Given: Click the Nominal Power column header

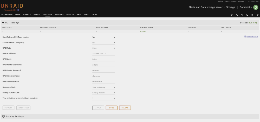Looking at the screenshot, I should pyautogui.click(x=147, y=28).
